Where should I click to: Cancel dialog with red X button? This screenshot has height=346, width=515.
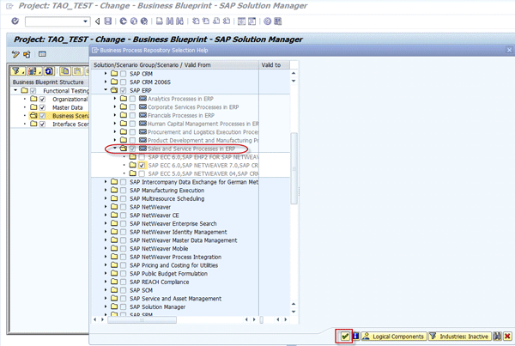(x=508, y=337)
